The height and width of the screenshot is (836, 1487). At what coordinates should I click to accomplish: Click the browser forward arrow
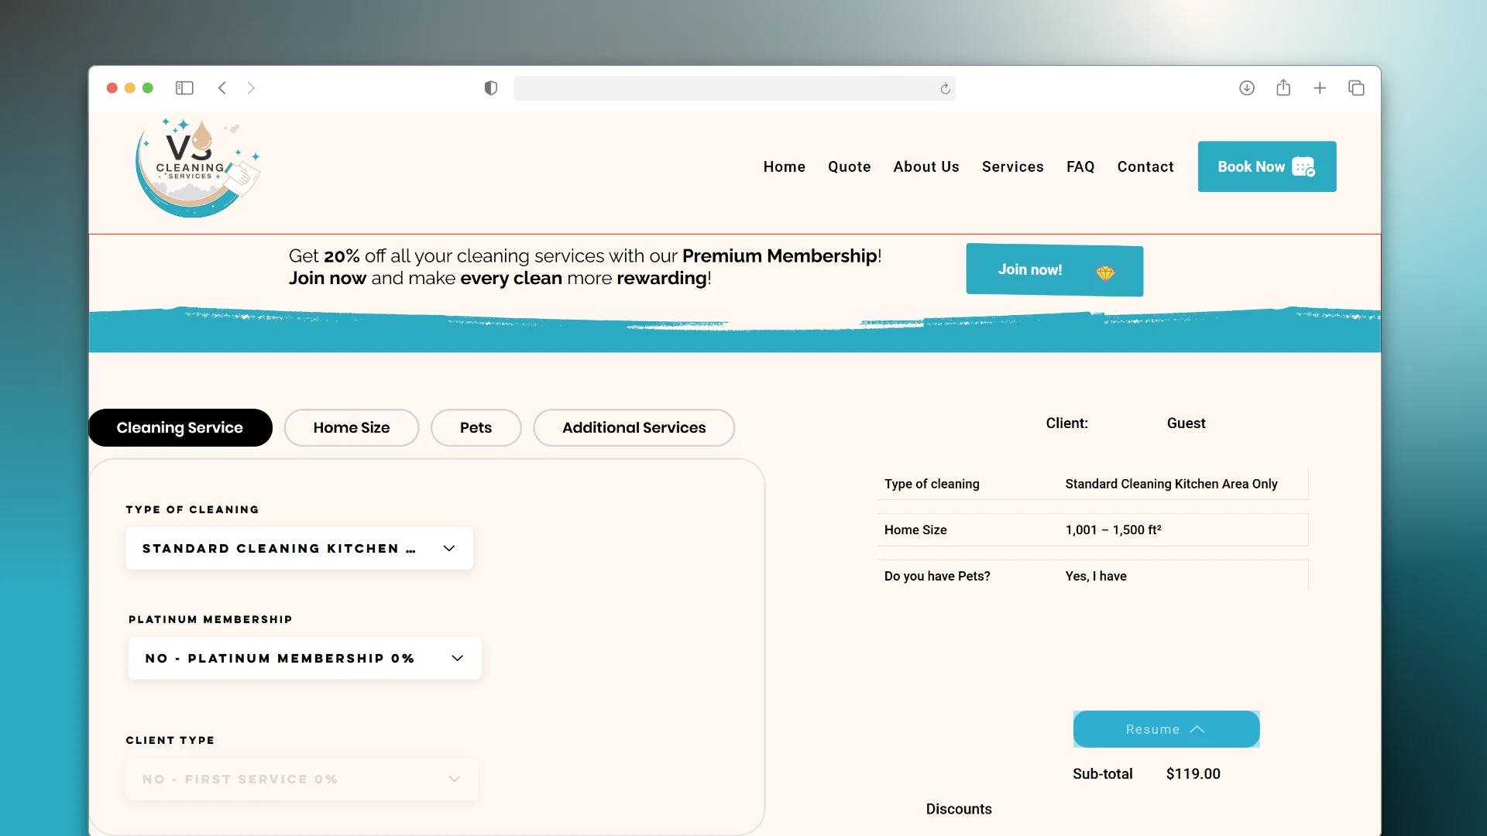point(251,88)
